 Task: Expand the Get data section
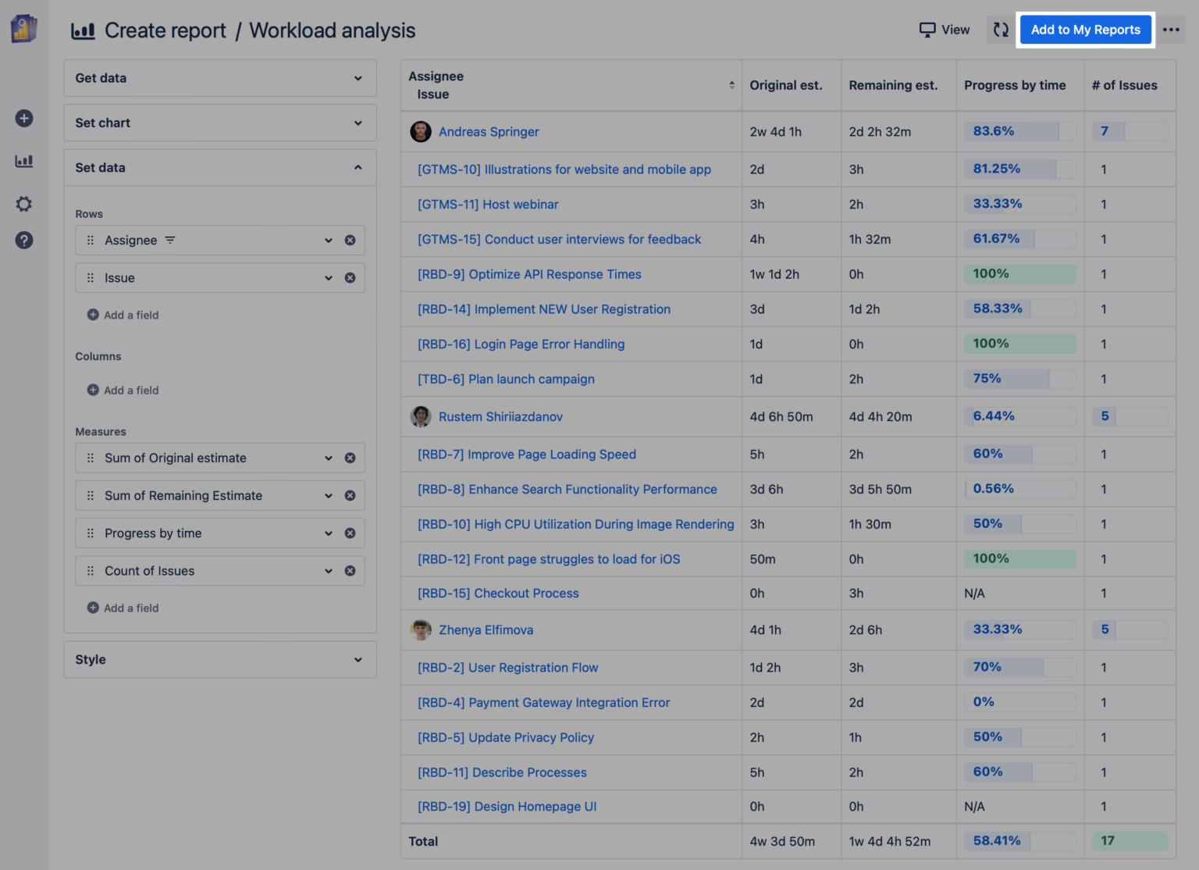[x=220, y=78]
